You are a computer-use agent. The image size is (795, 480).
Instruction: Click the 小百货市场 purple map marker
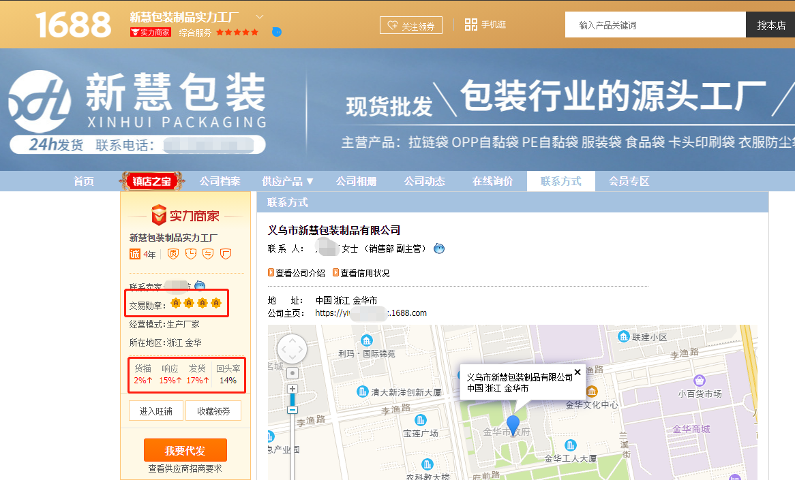(700, 380)
